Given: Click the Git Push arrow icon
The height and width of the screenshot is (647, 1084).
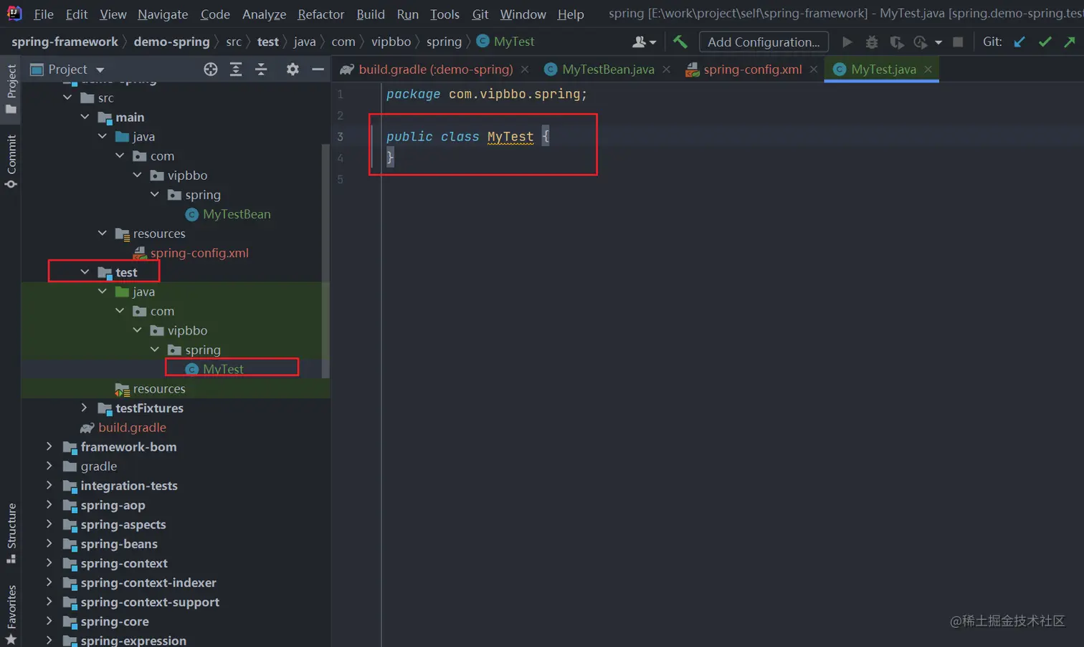Looking at the screenshot, I should click(x=1070, y=42).
